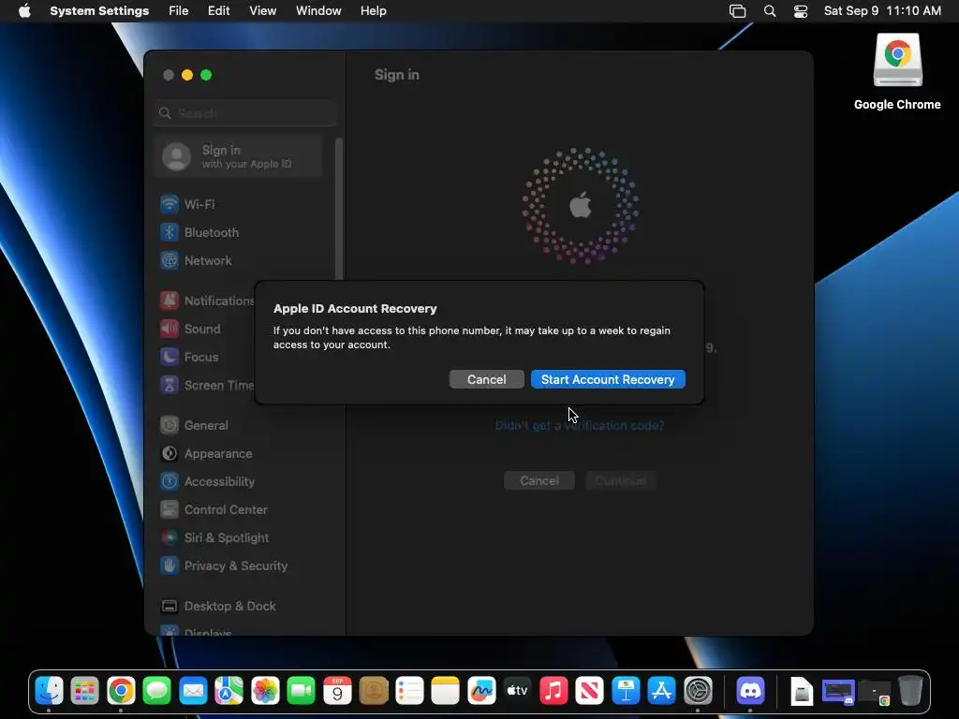Open Network settings icon in sidebar
Viewport: 959px width, 719px height.
click(x=170, y=260)
